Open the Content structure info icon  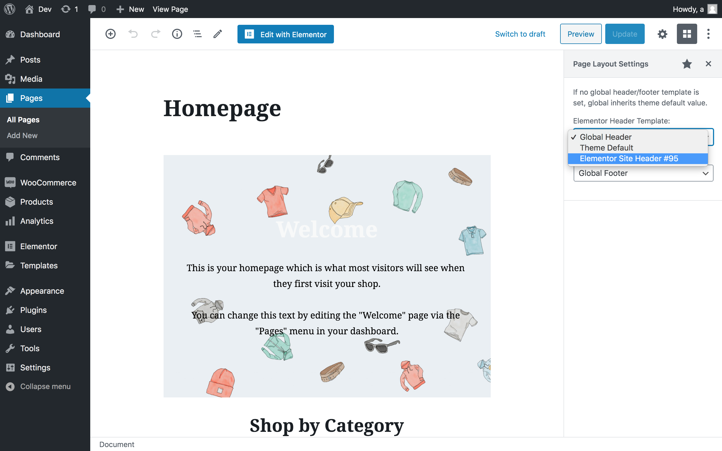coord(177,34)
